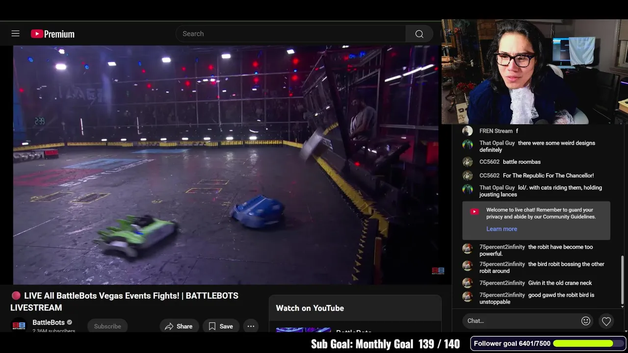
Task: Save the video to a playlist
Action: pyautogui.click(x=221, y=326)
